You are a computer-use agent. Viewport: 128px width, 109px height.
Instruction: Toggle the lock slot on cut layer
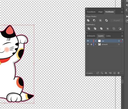[91, 41]
